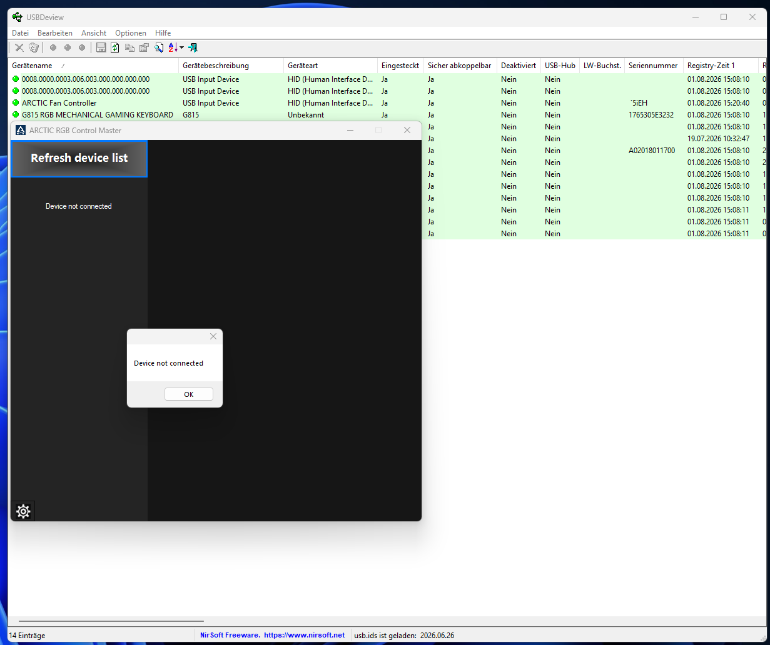The height and width of the screenshot is (645, 770).
Task: Click OK in the Device not connected dialog
Action: (x=189, y=394)
